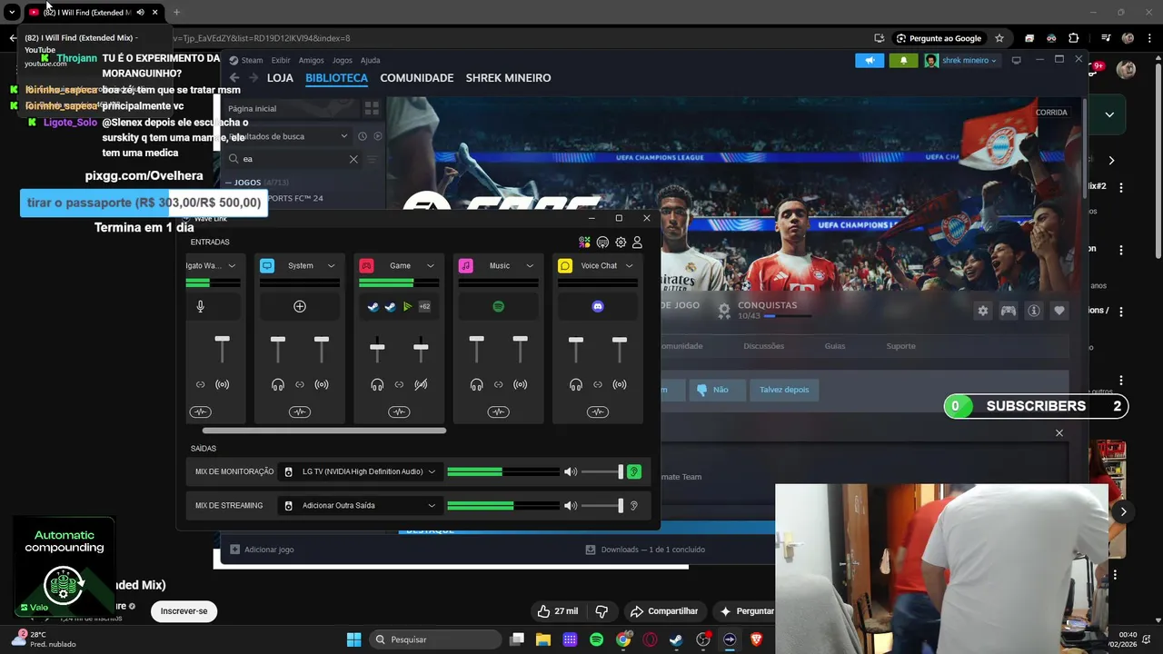This screenshot has width=1163, height=654.
Task: Click Steam green notifications bell
Action: click(x=903, y=61)
